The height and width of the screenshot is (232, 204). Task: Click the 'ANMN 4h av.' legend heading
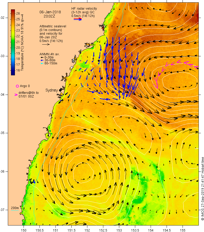point(50,54)
